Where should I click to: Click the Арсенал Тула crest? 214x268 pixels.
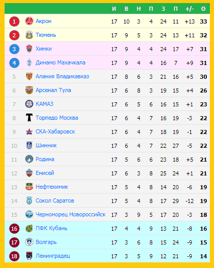(x=29, y=90)
